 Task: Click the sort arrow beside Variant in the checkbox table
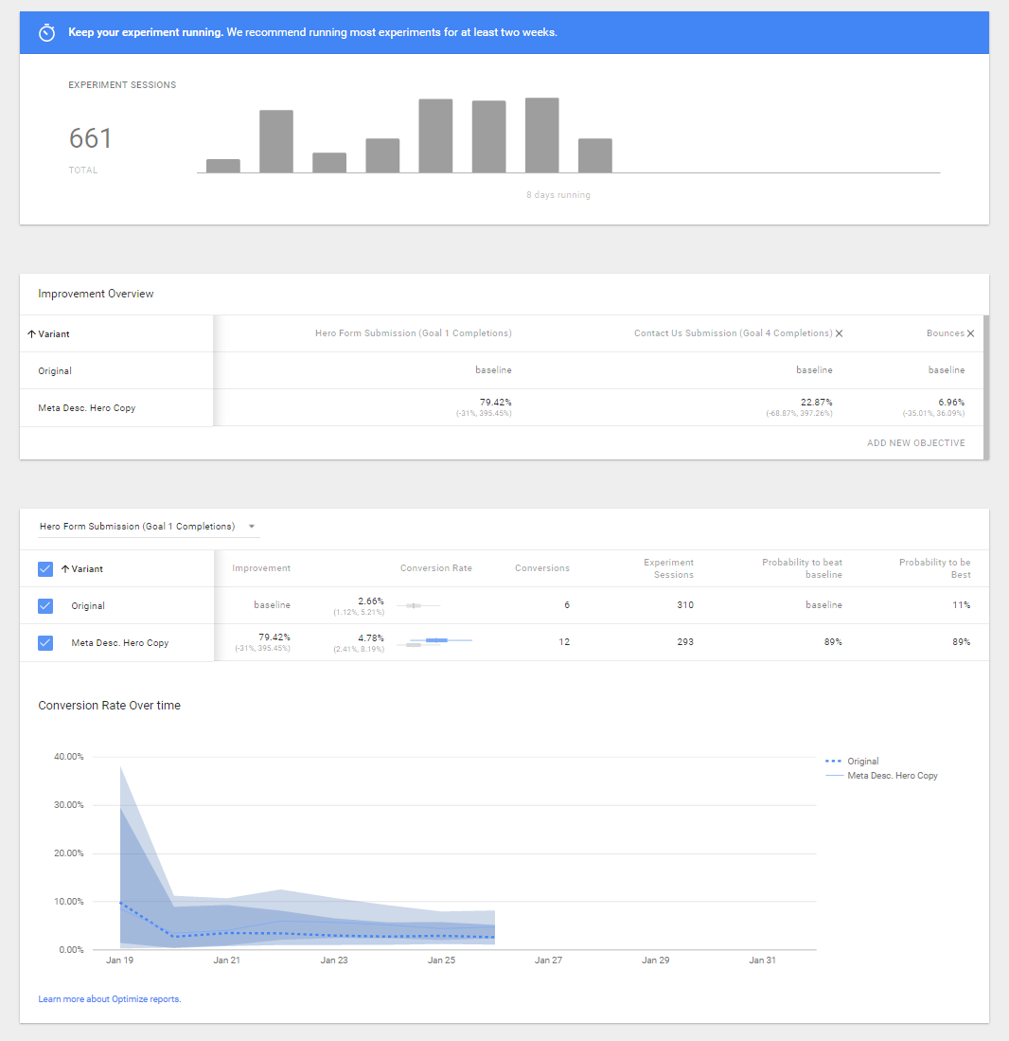click(x=64, y=569)
